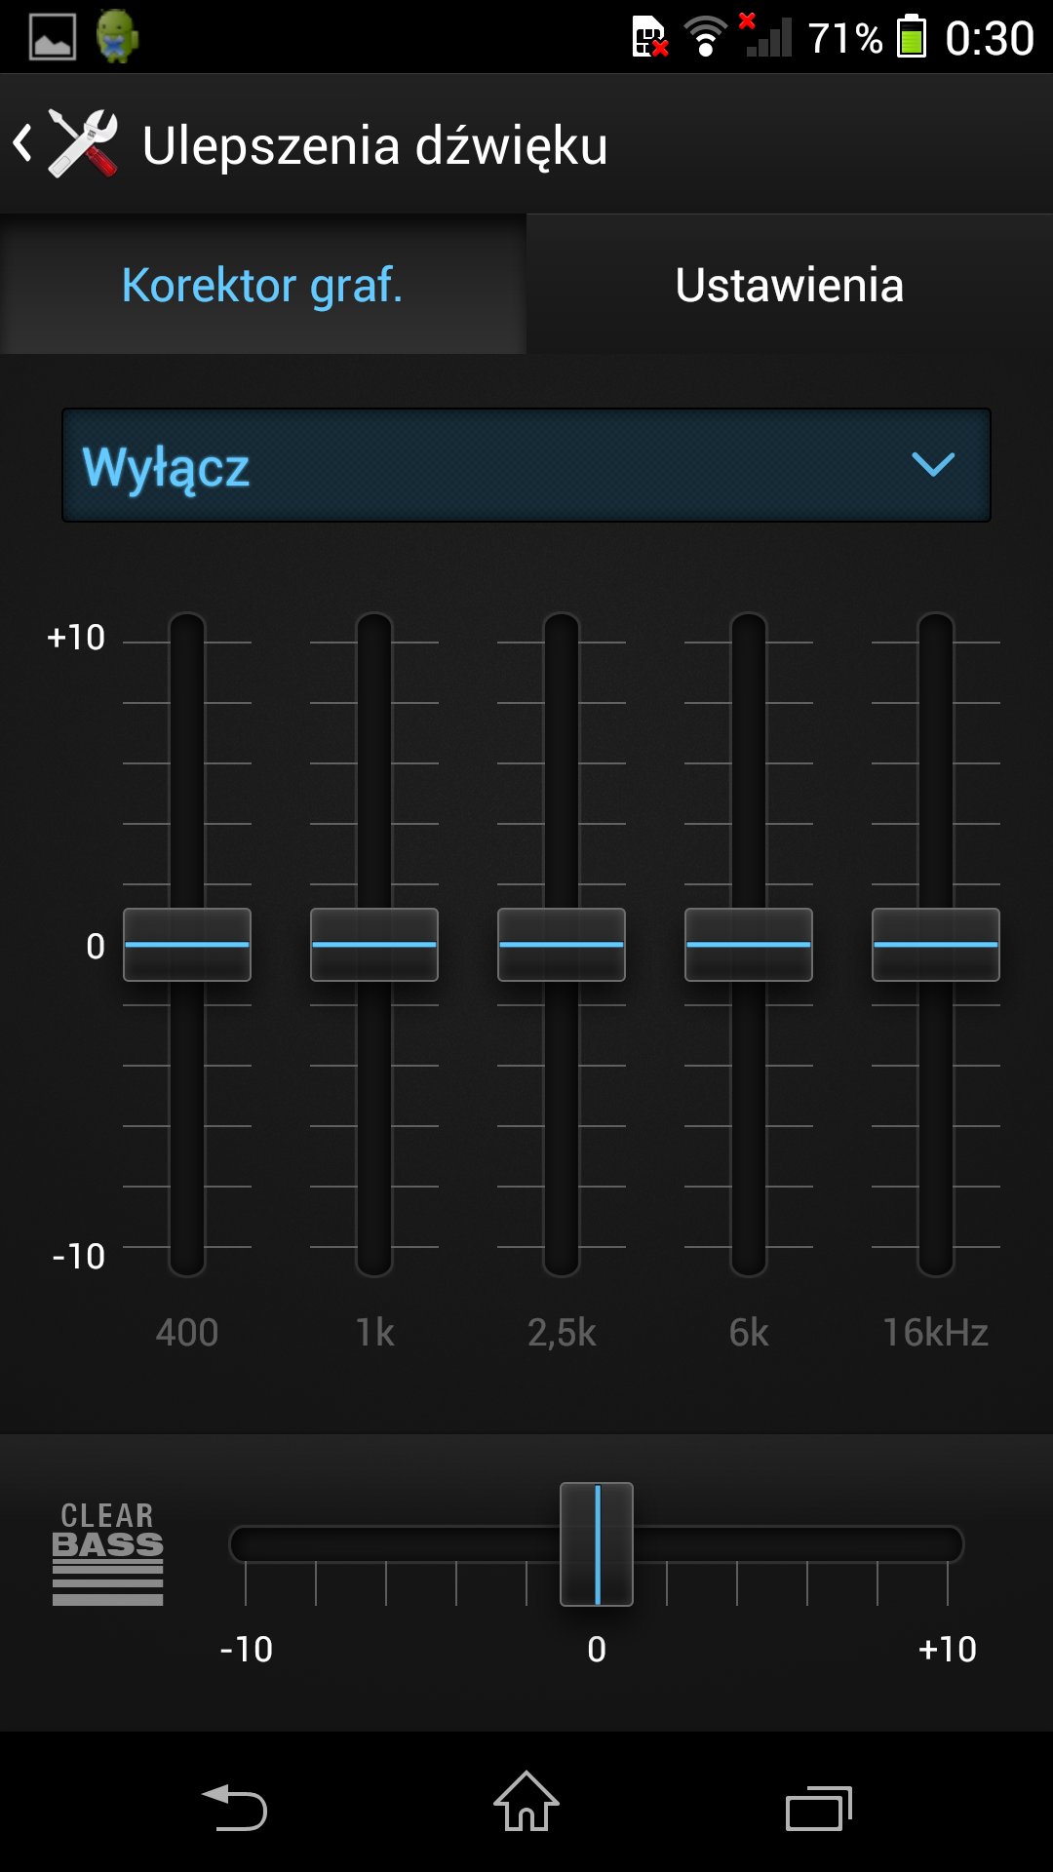1053x1872 pixels.
Task: Click the 1k equalizer slider handle
Action: click(374, 945)
